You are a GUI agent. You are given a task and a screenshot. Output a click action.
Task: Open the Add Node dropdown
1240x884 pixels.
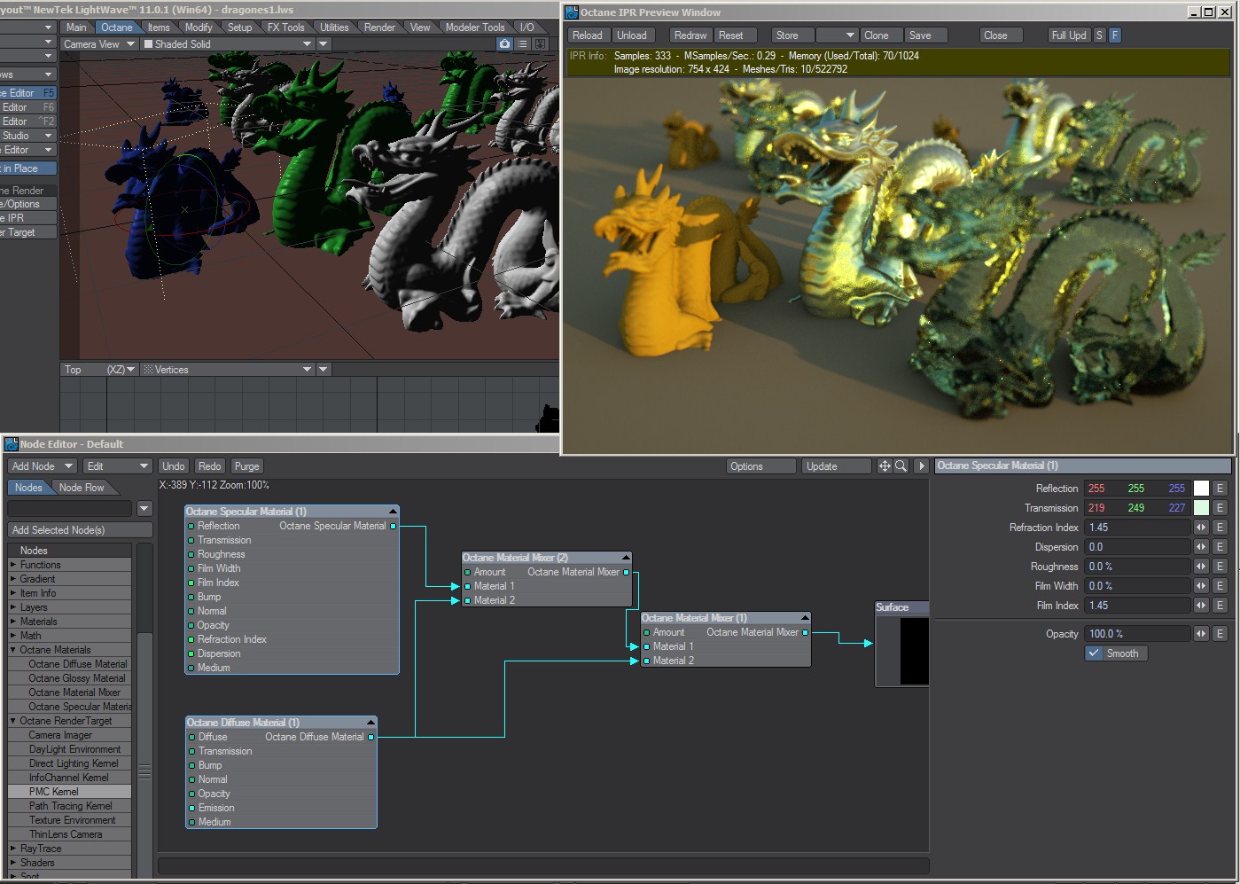[x=42, y=466]
